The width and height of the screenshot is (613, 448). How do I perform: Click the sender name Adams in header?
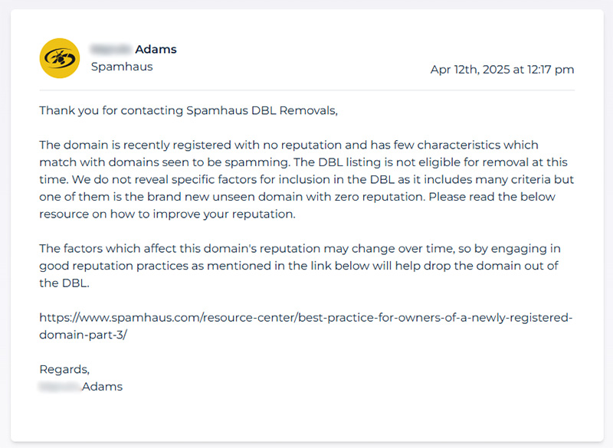pyautogui.click(x=156, y=49)
